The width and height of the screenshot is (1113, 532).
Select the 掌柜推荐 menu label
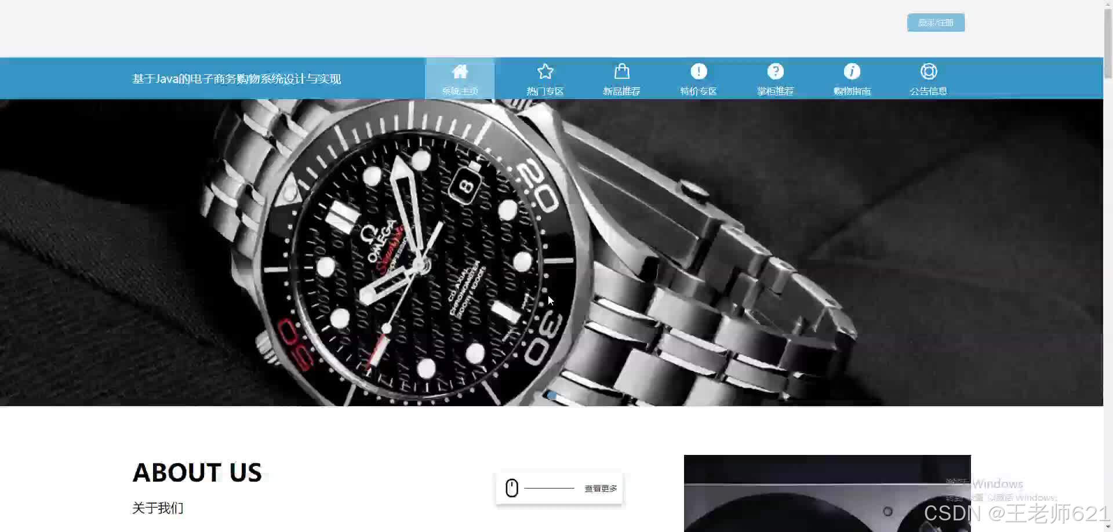(775, 91)
